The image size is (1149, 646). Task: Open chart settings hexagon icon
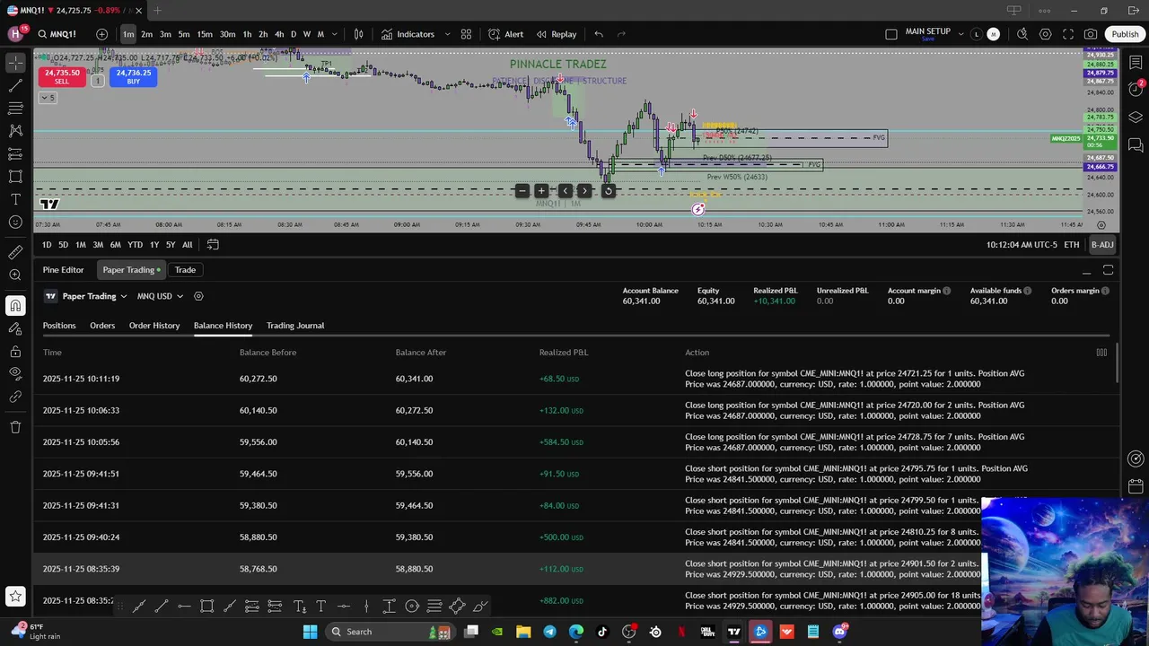[1046, 34]
